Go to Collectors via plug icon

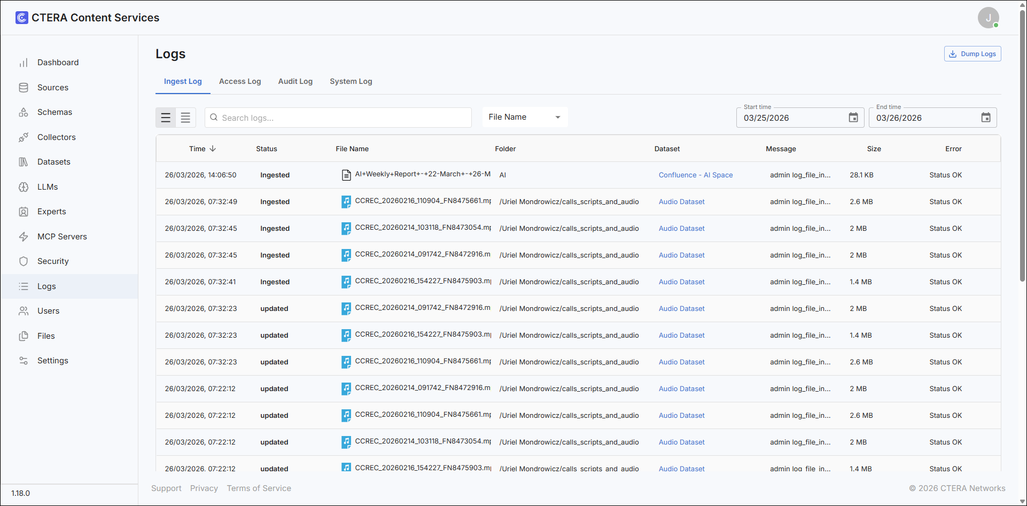click(24, 137)
